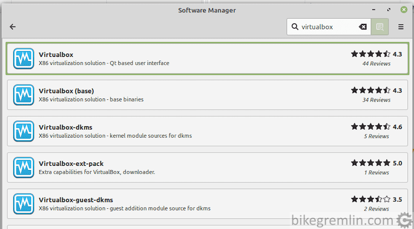Click inside the search input field
The image size is (414, 229).
point(329,27)
